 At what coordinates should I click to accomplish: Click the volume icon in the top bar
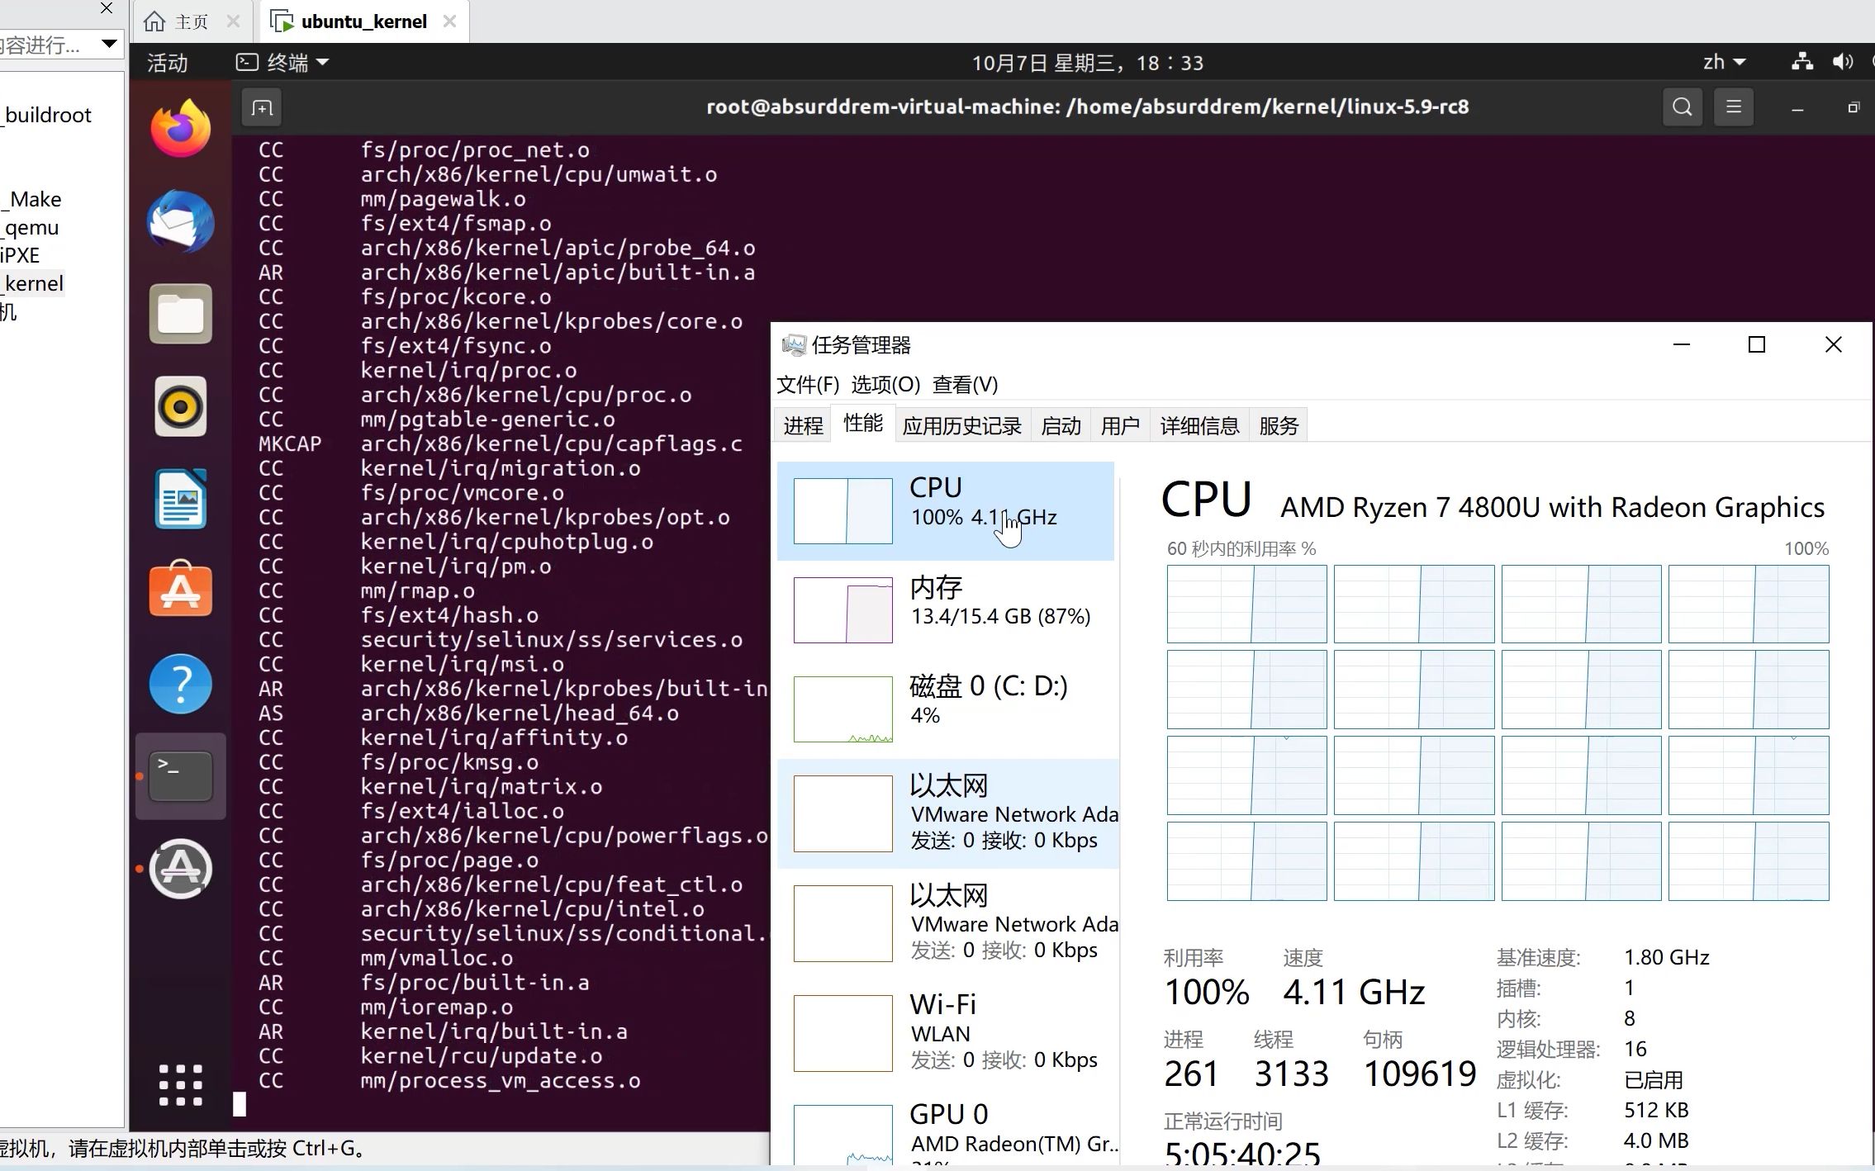pyautogui.click(x=1843, y=62)
